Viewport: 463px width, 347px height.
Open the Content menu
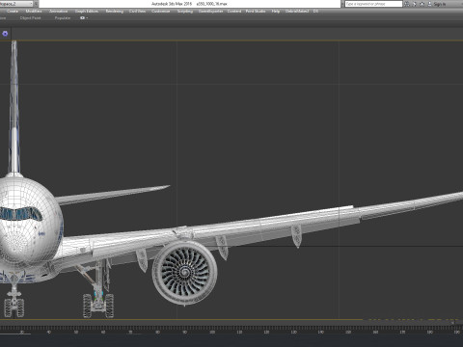click(x=234, y=12)
